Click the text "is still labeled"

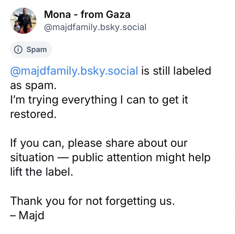click(176, 71)
